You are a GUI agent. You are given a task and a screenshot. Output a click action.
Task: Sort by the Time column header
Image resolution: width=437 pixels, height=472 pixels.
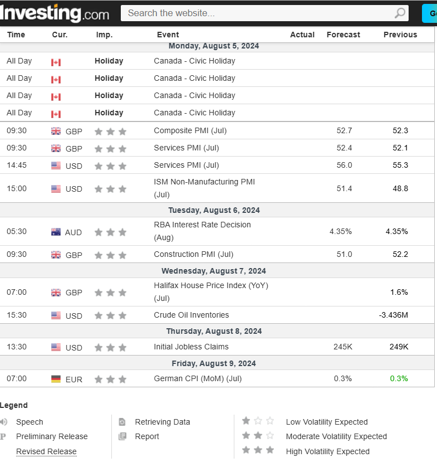16,35
